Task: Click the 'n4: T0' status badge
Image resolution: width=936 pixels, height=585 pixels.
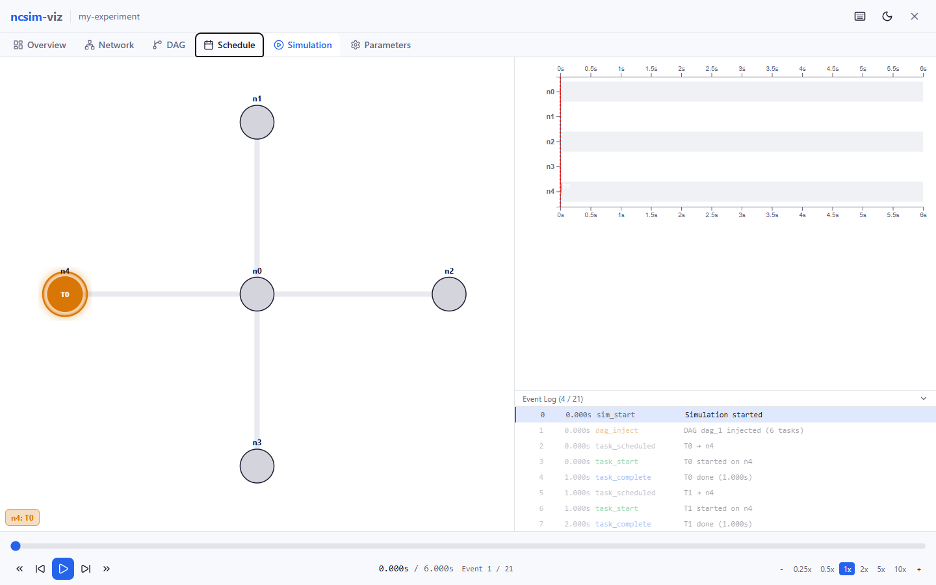Action: (23, 518)
